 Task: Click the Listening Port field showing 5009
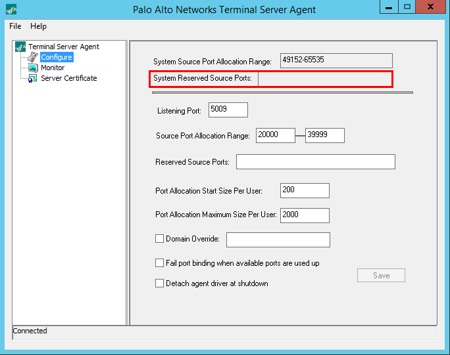point(228,110)
